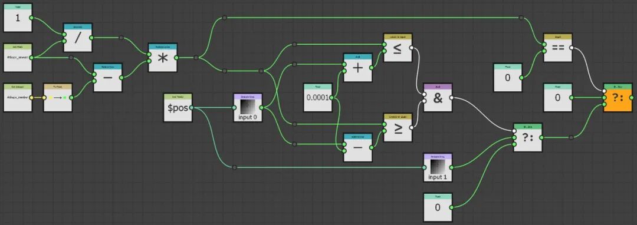Click the output pin of the Float 1 node
Viewport: 637px width, 225px height.
pyautogui.click(x=31, y=18)
